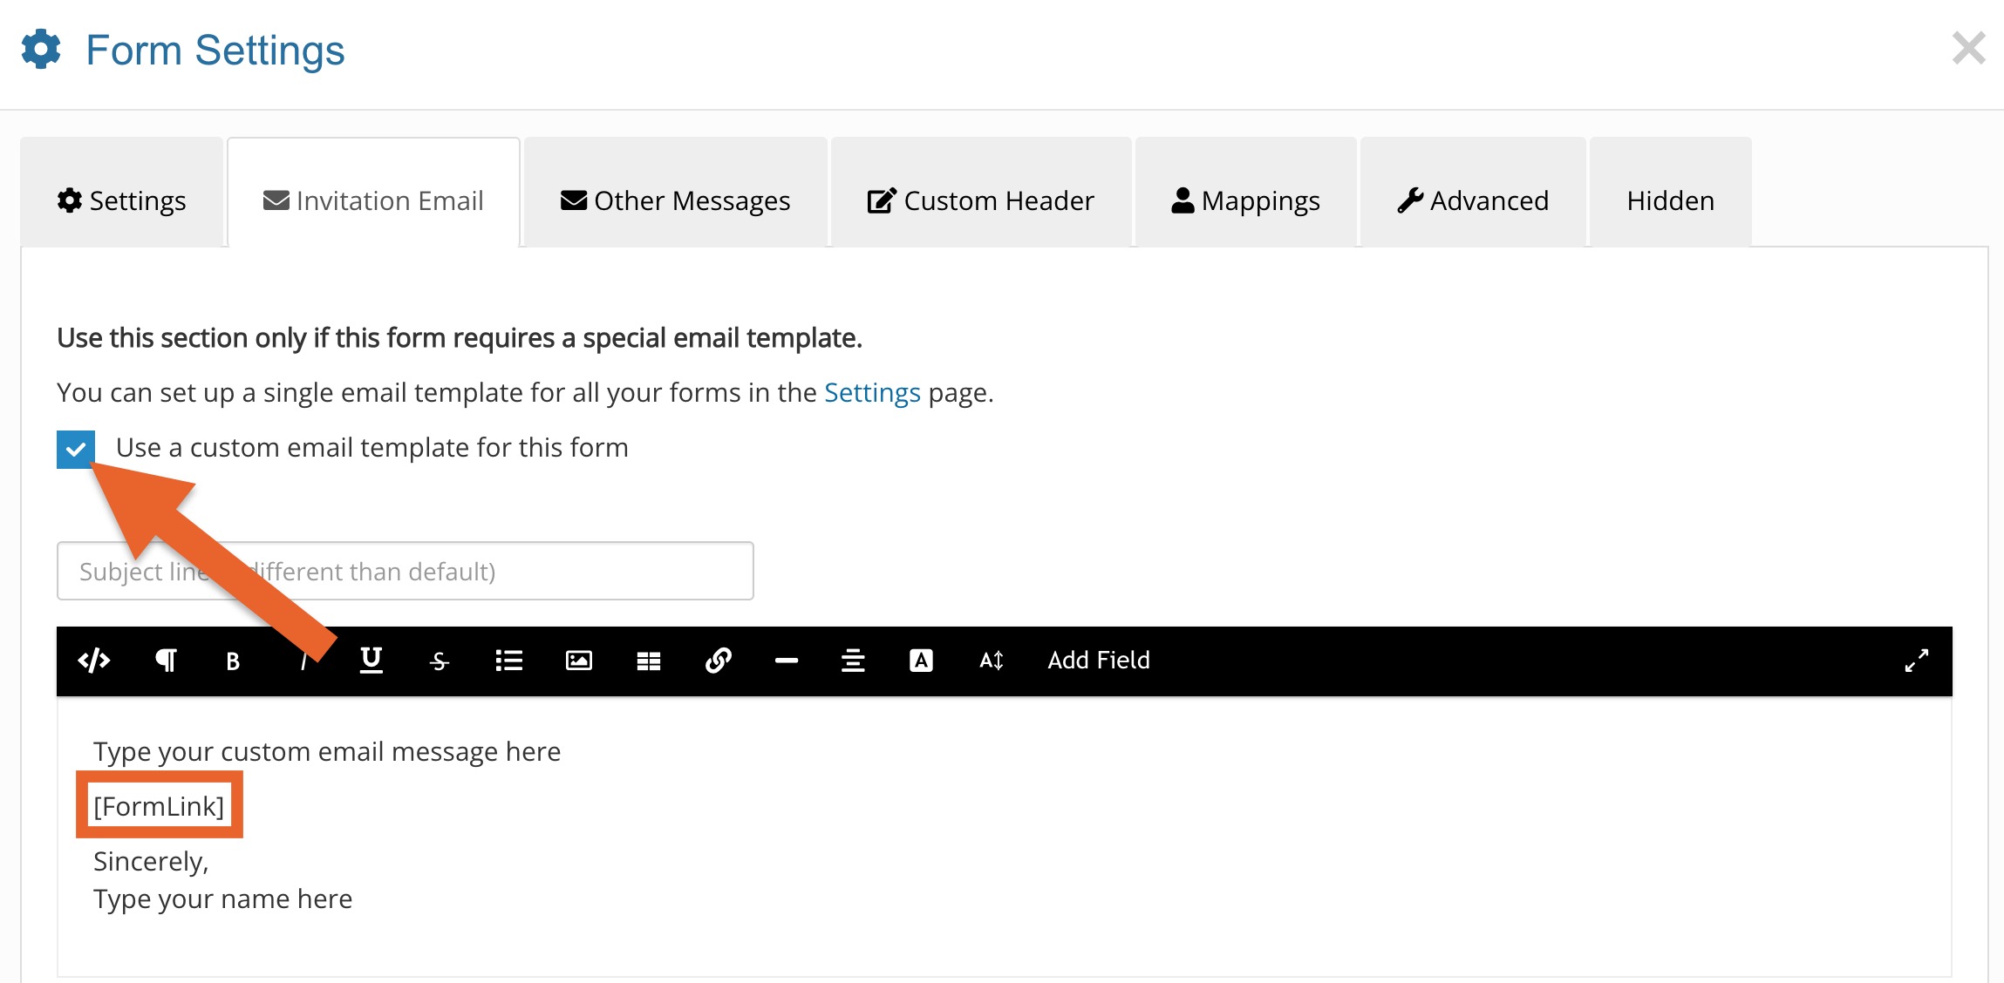
Task: Insert a hyperlink in editor
Action: tap(718, 661)
